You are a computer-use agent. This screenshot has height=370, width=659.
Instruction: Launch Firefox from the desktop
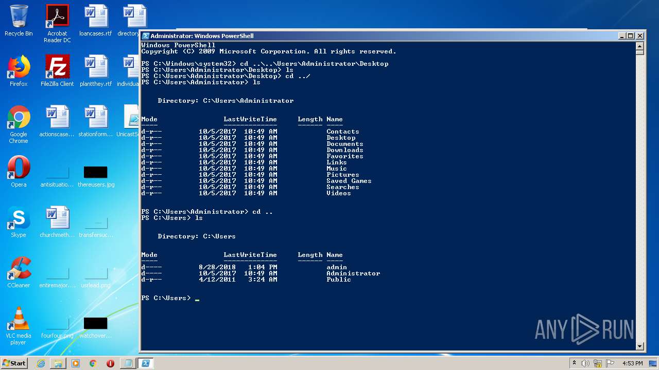pyautogui.click(x=19, y=71)
